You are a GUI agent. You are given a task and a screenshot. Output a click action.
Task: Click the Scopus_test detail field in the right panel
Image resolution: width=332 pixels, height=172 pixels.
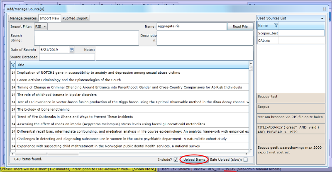click(290, 98)
